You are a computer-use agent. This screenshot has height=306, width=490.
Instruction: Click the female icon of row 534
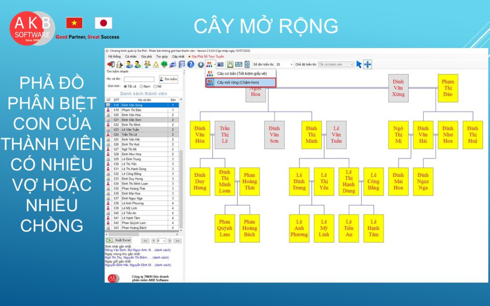click(x=108, y=184)
